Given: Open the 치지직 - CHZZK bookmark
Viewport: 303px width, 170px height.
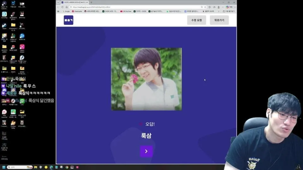Looking at the screenshot, I should 140,11.
